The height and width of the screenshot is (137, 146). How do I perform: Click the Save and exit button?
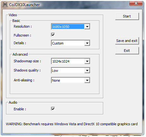click(127, 41)
